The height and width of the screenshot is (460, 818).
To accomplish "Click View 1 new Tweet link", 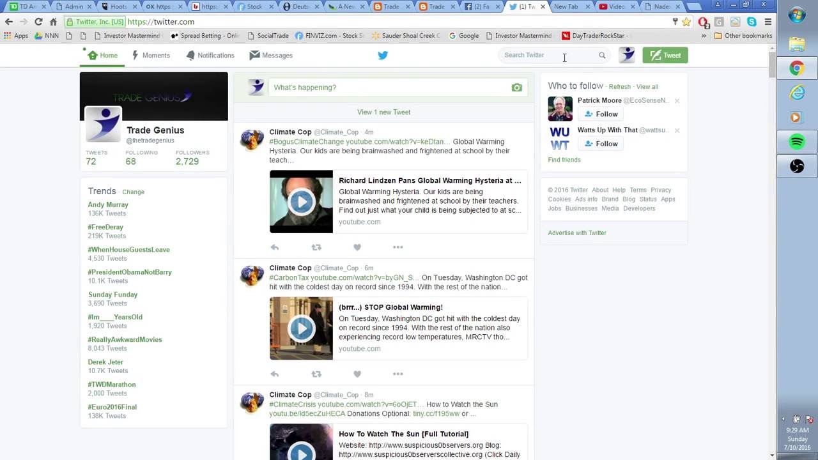I will (x=383, y=112).
